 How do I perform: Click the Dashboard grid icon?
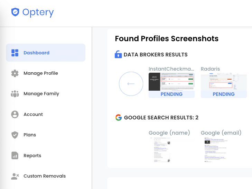pyautogui.click(x=15, y=53)
